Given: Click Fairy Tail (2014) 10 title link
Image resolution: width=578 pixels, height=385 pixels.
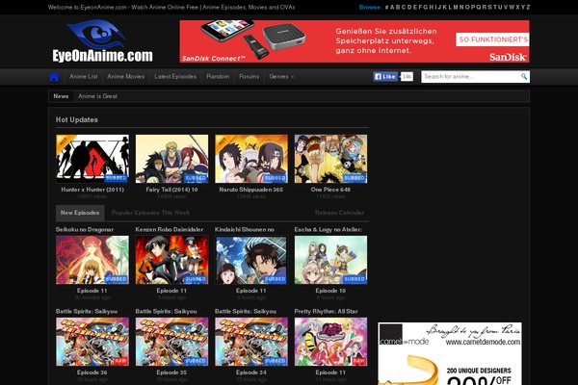Looking at the screenshot, I should pyautogui.click(x=171, y=190).
